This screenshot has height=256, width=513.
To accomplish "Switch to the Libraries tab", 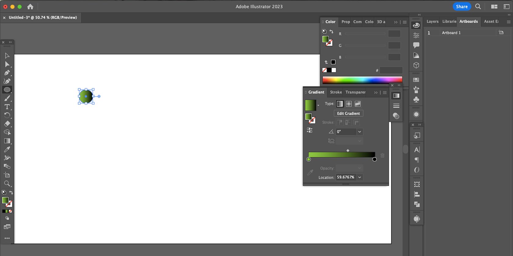I will 449,21.
